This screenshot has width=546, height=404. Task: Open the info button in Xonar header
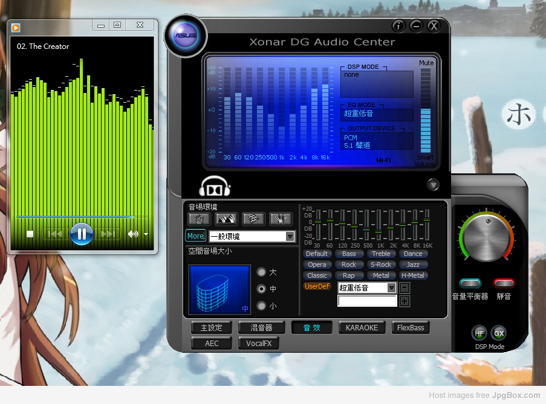click(398, 26)
